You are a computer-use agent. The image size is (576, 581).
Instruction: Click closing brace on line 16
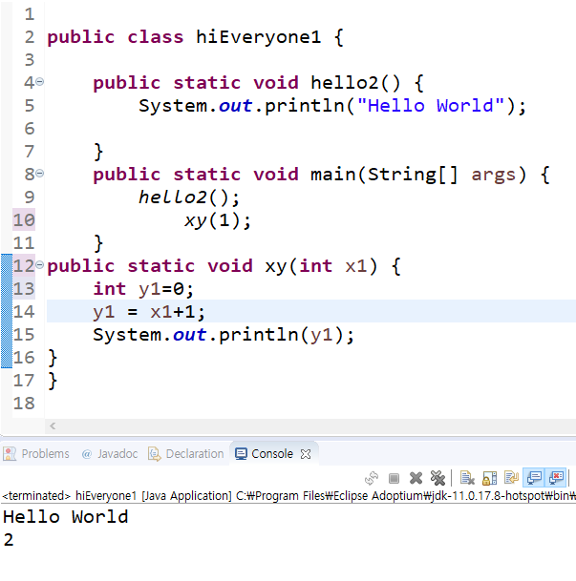click(53, 358)
